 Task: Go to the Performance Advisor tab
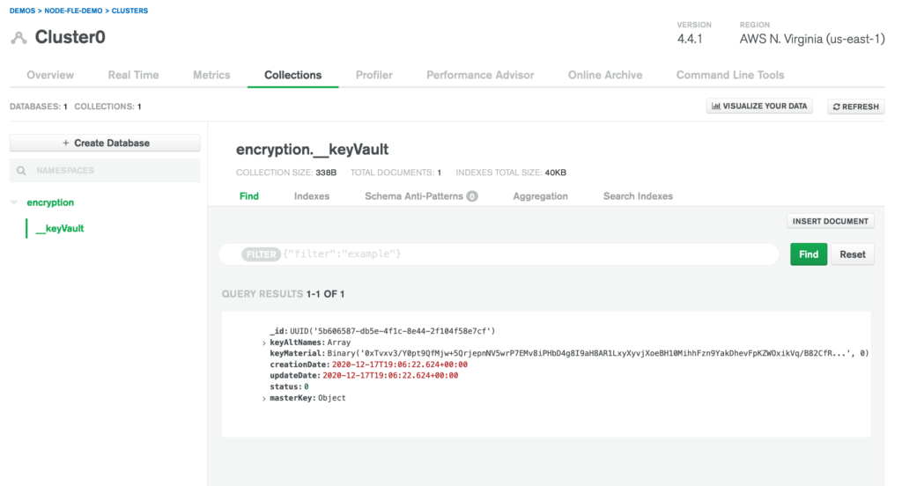click(x=480, y=76)
